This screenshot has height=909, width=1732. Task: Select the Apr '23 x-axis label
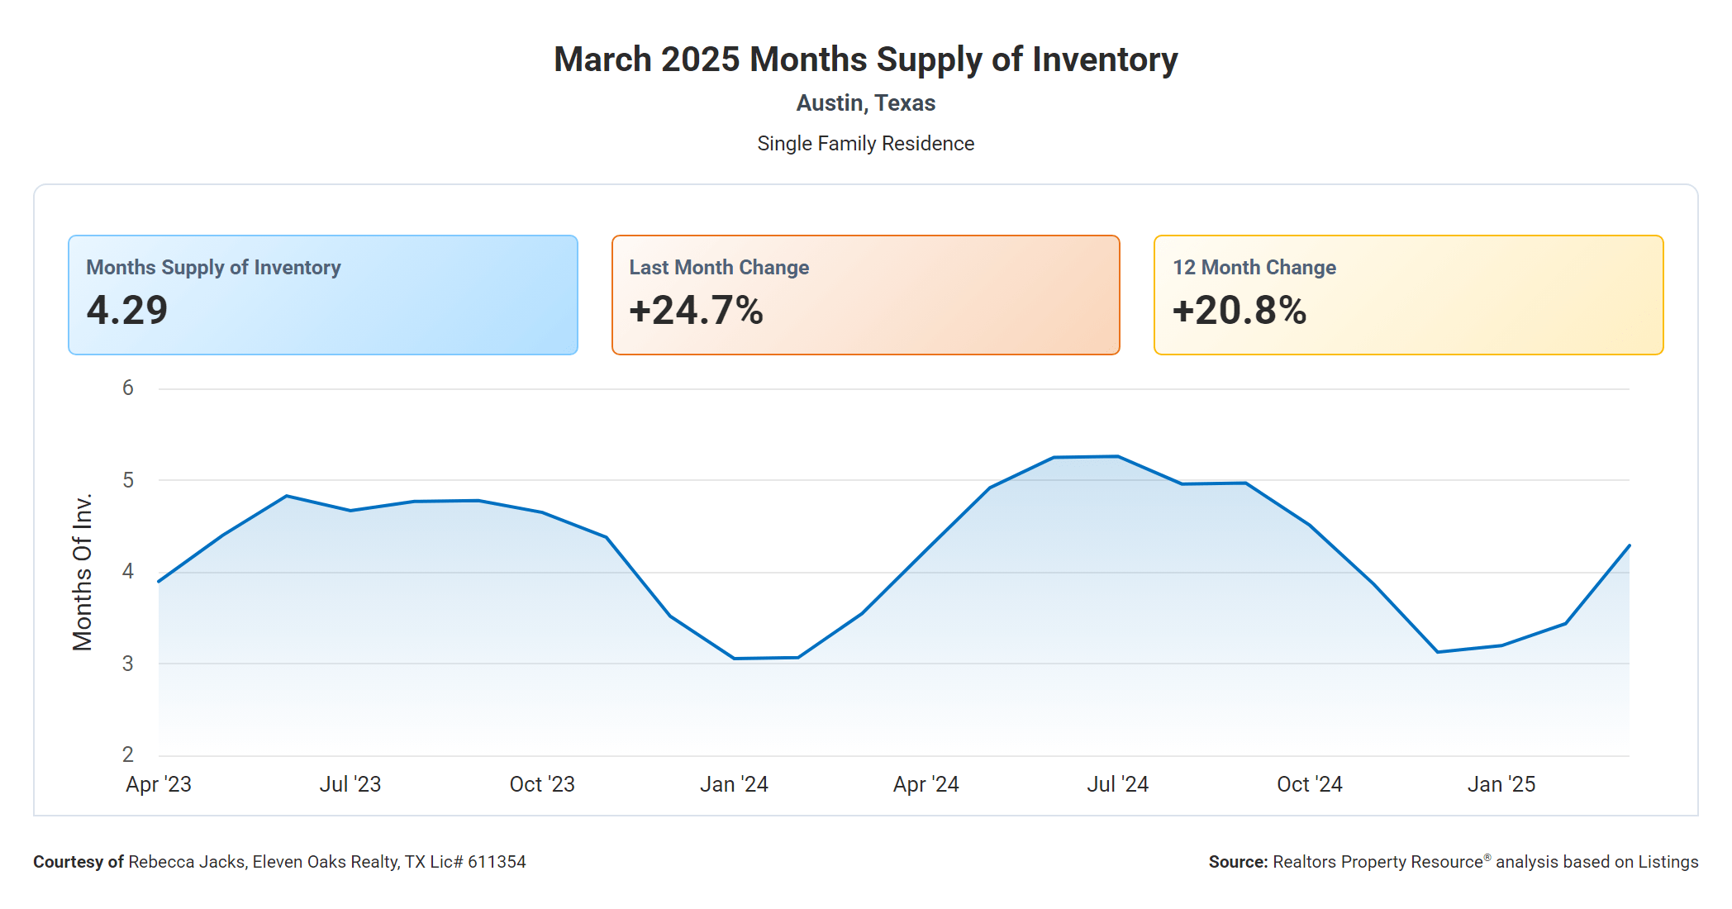pyautogui.click(x=159, y=784)
